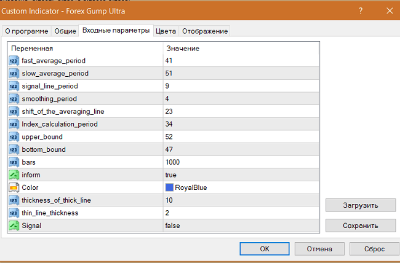The height and width of the screenshot is (263, 400).
Task: Select thin_line_thickness value 2
Action: click(x=167, y=213)
